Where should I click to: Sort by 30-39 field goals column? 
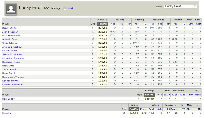(174, 95)
